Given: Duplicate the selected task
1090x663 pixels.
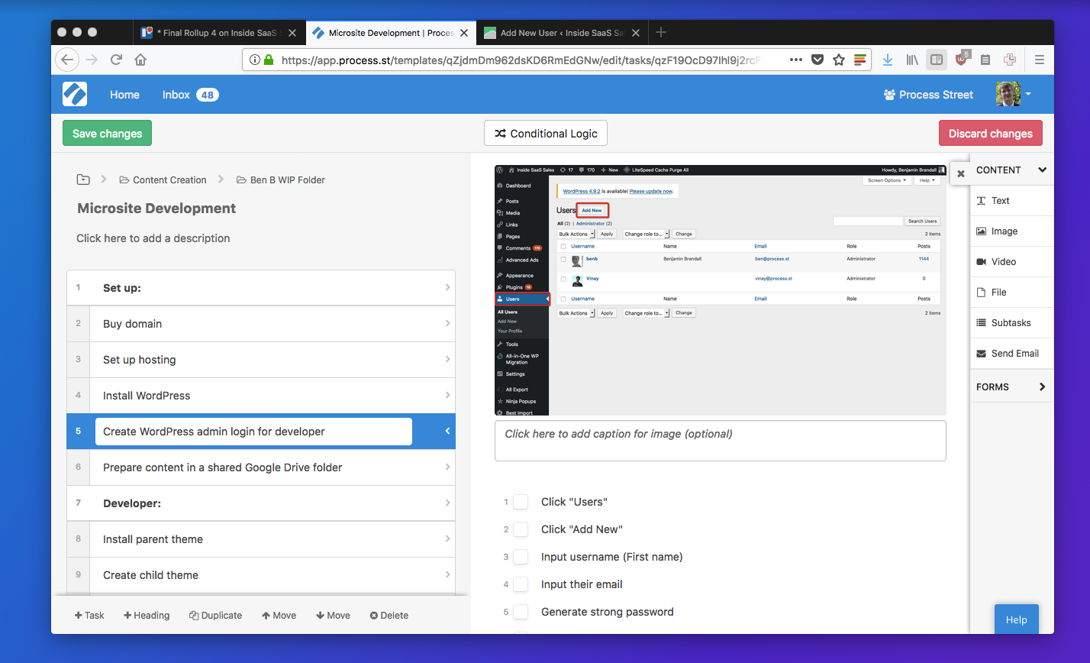Looking at the screenshot, I should click(215, 615).
